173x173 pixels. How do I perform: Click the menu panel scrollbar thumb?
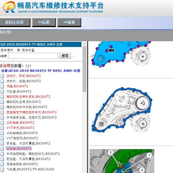[x=85, y=69]
